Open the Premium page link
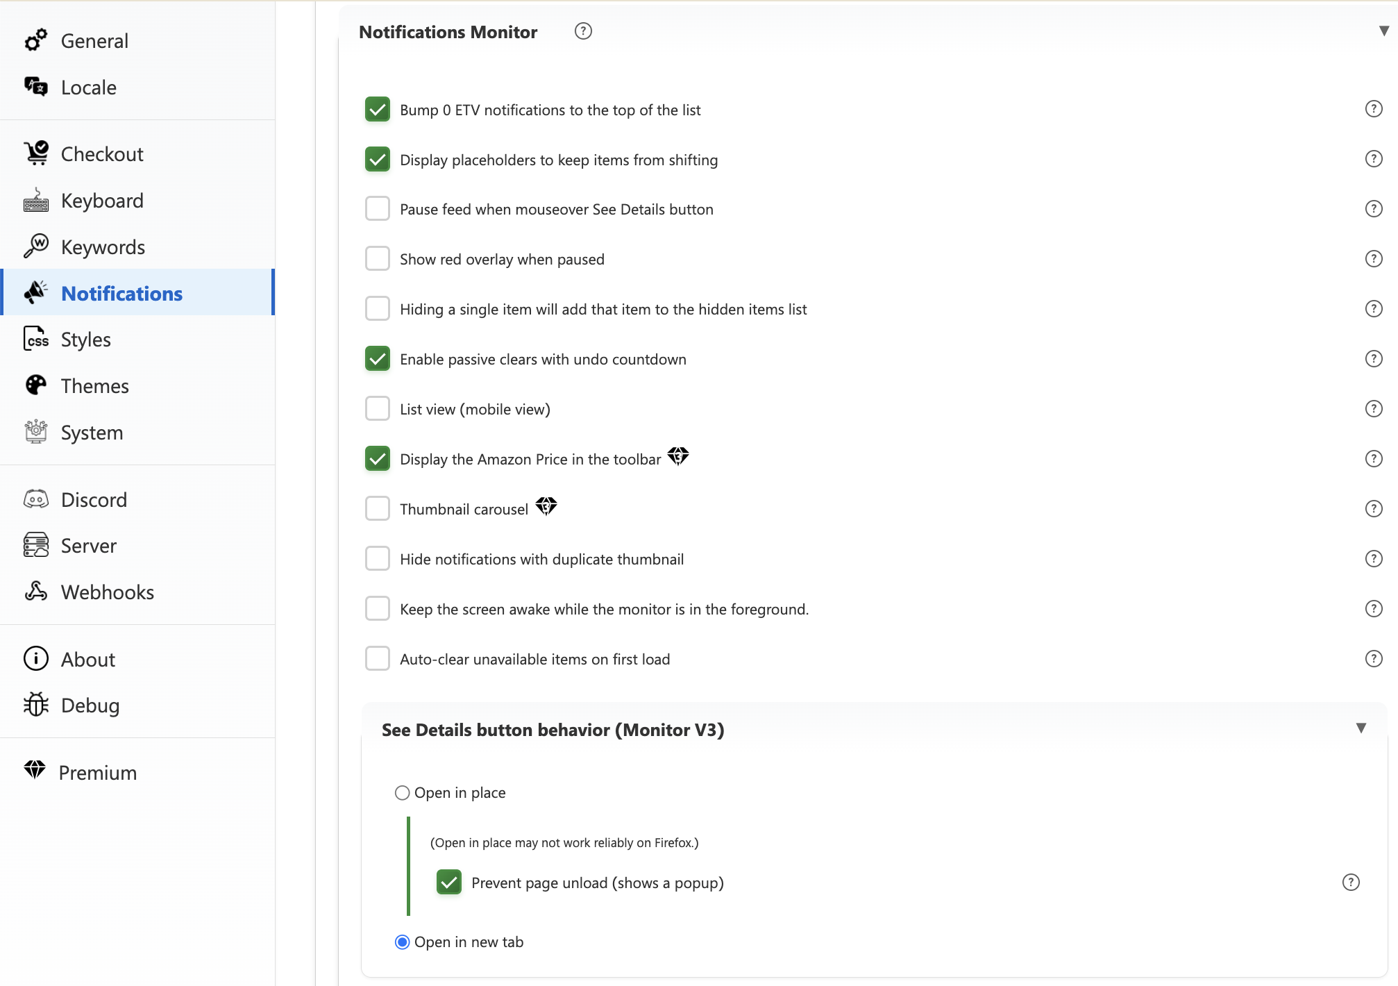Screen dimensions: 1398x986 coord(97,773)
